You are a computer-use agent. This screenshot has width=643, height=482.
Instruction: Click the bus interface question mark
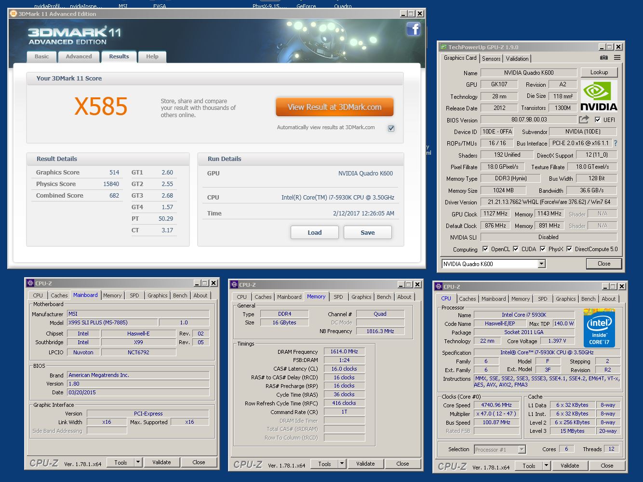point(615,143)
